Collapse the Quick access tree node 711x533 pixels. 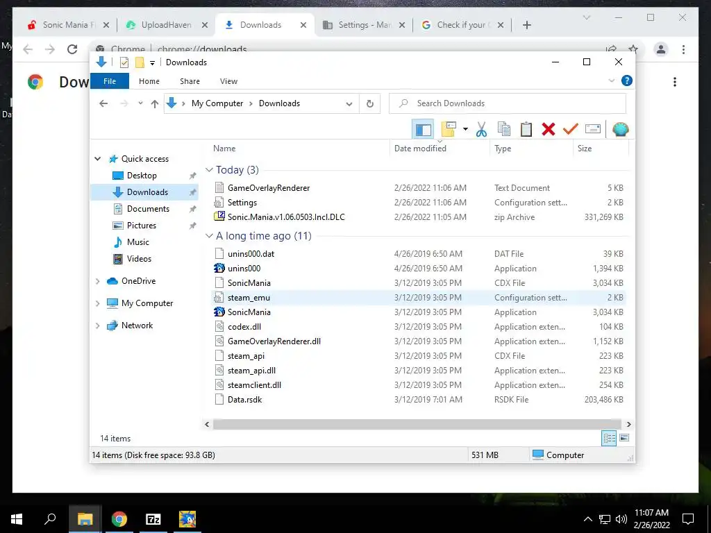pyautogui.click(x=97, y=159)
